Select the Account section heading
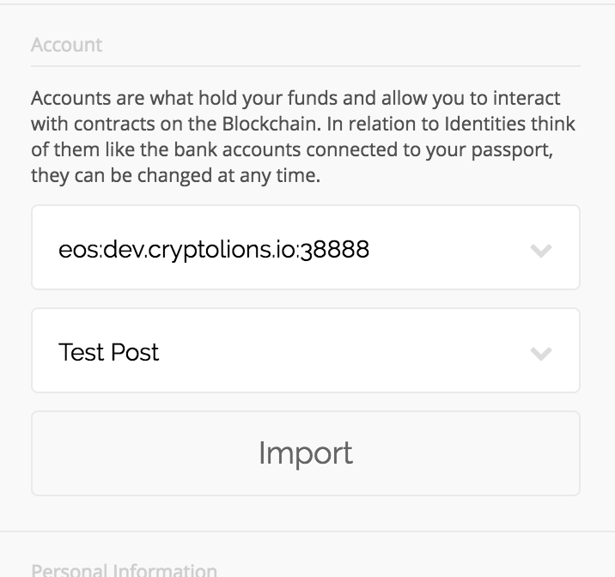The width and height of the screenshot is (615, 577). pos(67,45)
